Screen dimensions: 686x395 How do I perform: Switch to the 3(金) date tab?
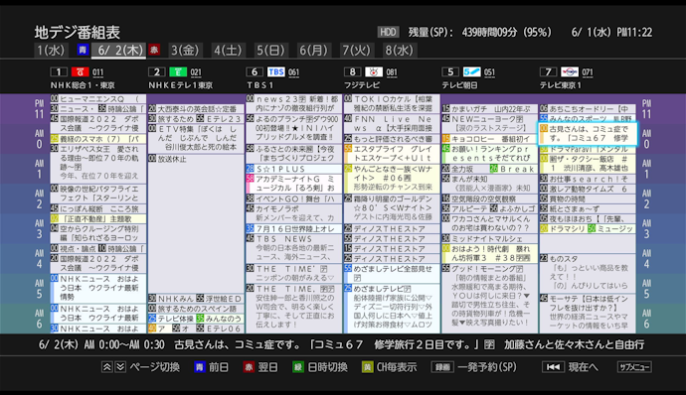[185, 51]
